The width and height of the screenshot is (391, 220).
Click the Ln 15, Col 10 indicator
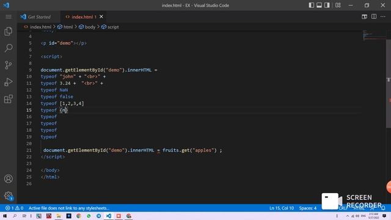coord(282,208)
